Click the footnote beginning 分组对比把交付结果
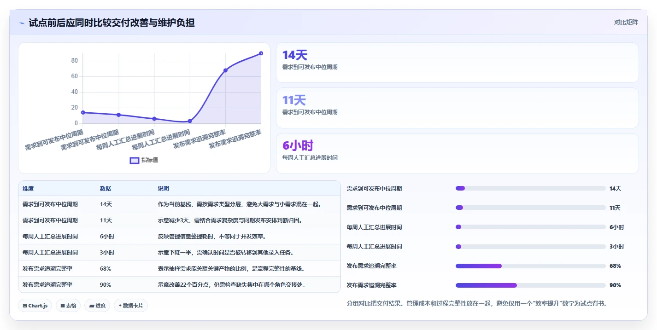The image size is (657, 330). pyautogui.click(x=477, y=304)
